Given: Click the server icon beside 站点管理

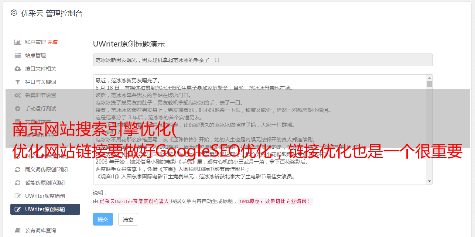Looking at the screenshot, I should 17,55.
